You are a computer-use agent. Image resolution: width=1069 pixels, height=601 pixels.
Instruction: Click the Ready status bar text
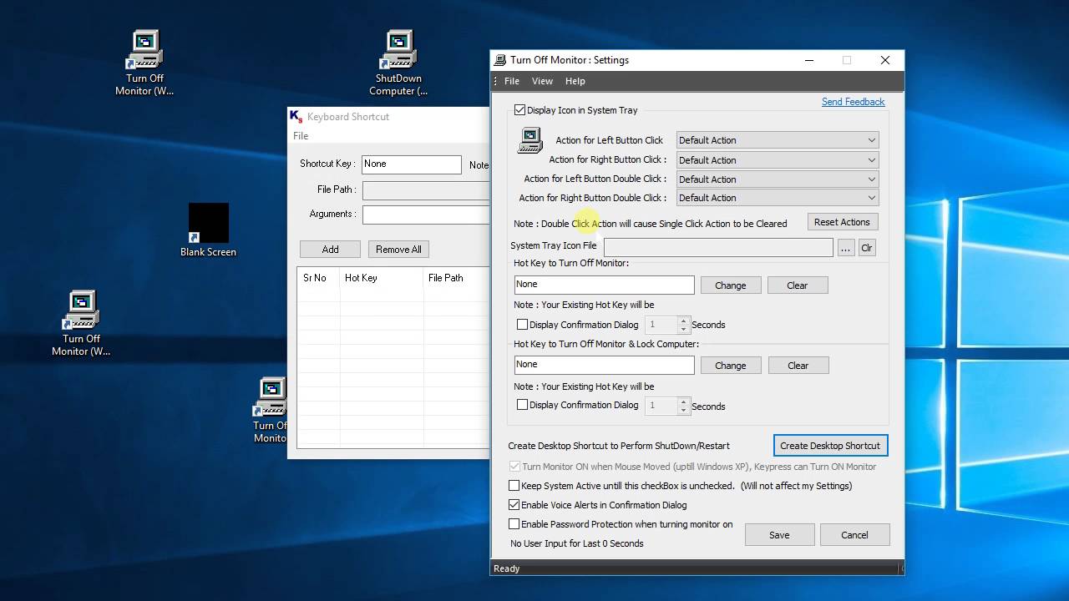click(507, 568)
